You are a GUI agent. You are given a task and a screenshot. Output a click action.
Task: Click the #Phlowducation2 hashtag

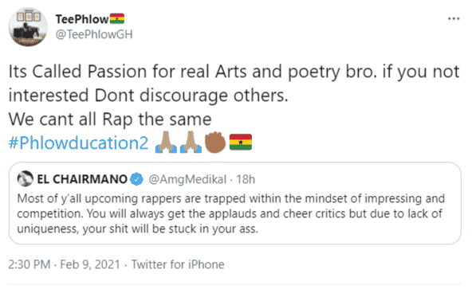pyautogui.click(x=78, y=143)
